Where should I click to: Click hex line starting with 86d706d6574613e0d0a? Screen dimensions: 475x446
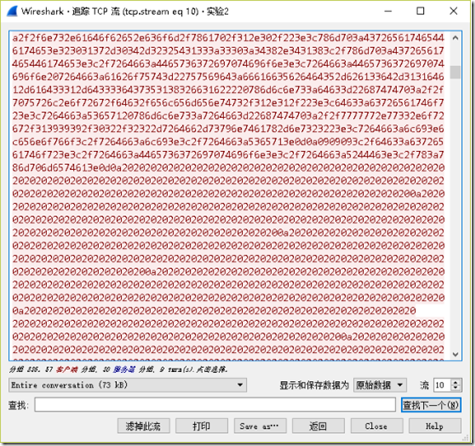click(228, 168)
